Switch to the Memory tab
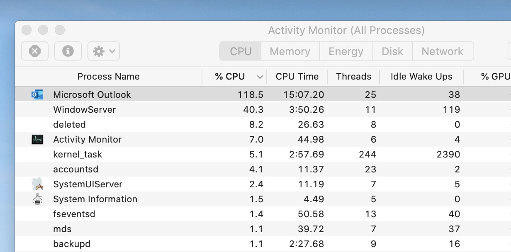The image size is (511, 252). pos(290,51)
